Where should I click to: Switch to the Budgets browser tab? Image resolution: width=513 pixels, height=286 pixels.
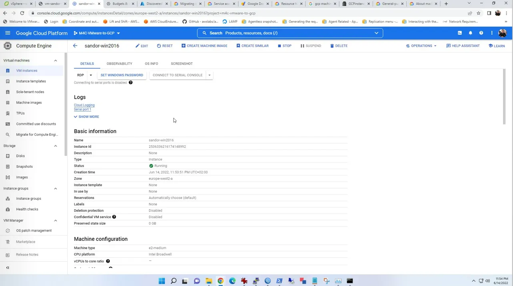[x=120, y=4]
